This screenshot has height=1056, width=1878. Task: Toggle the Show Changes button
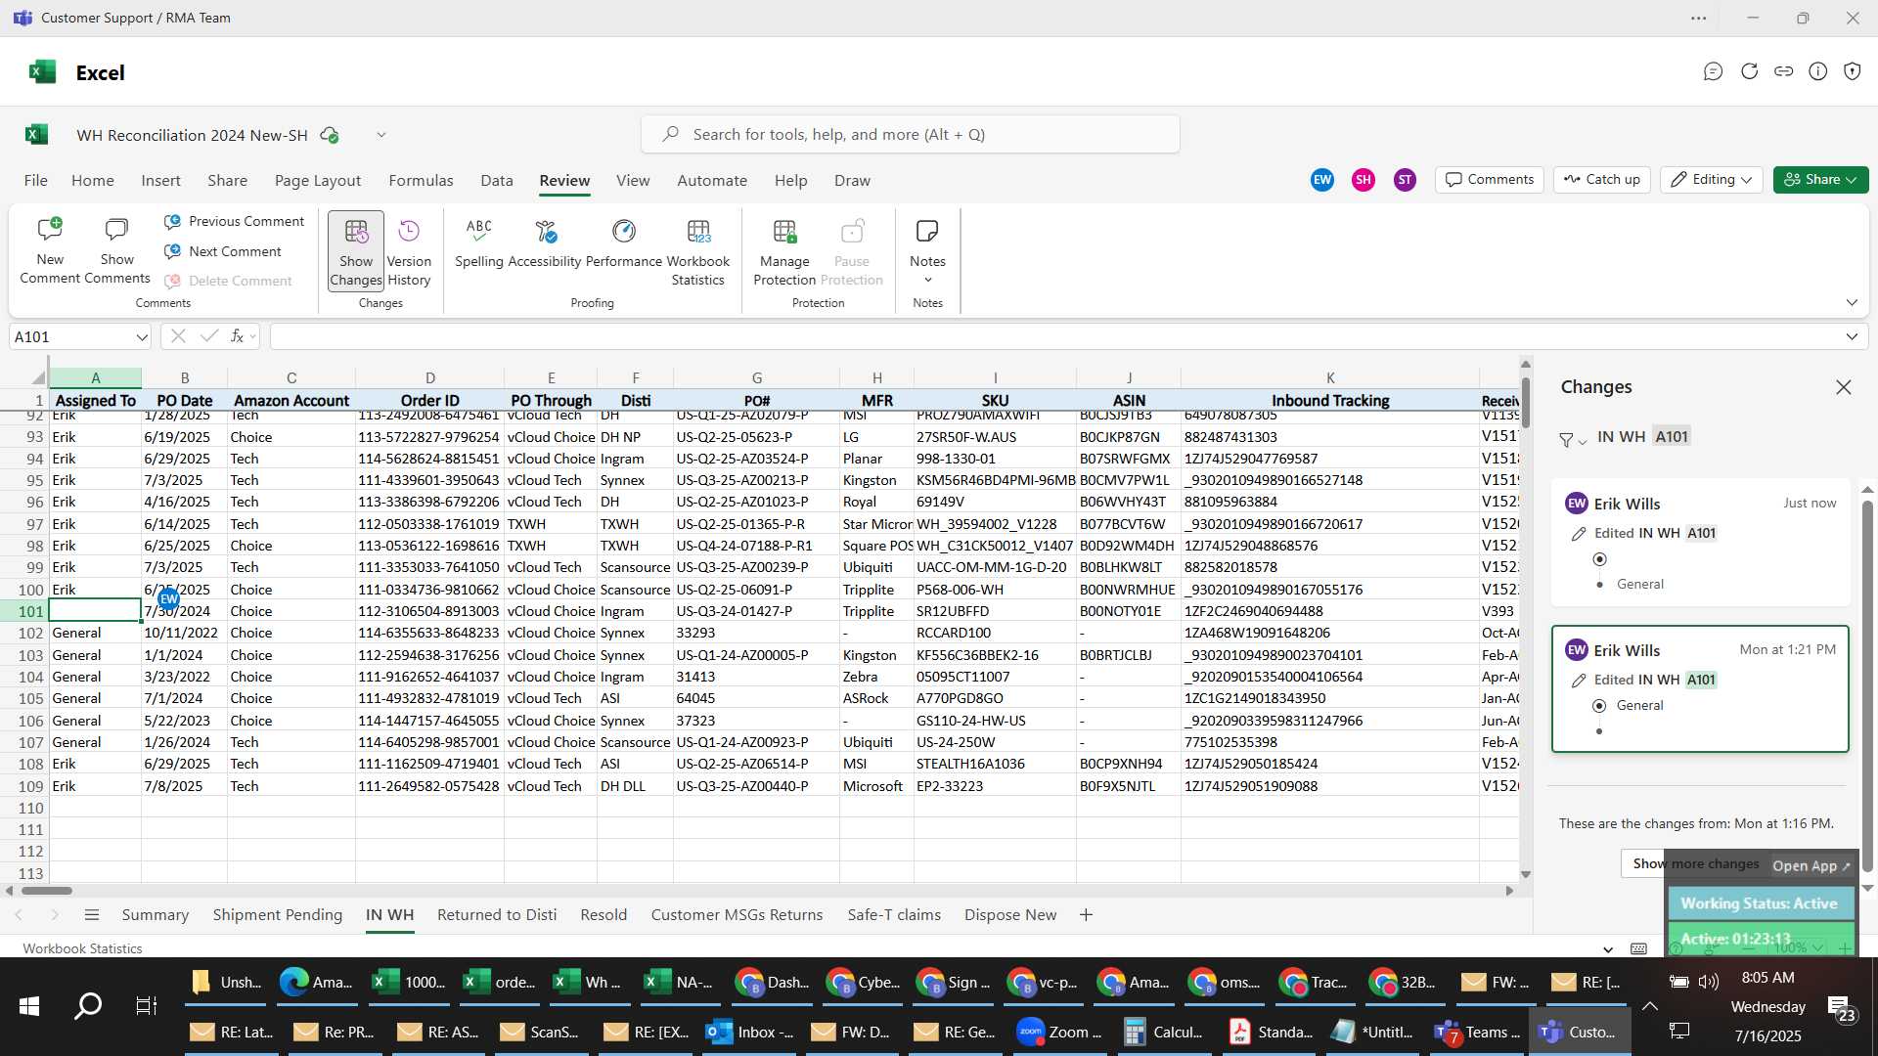pyautogui.click(x=356, y=251)
